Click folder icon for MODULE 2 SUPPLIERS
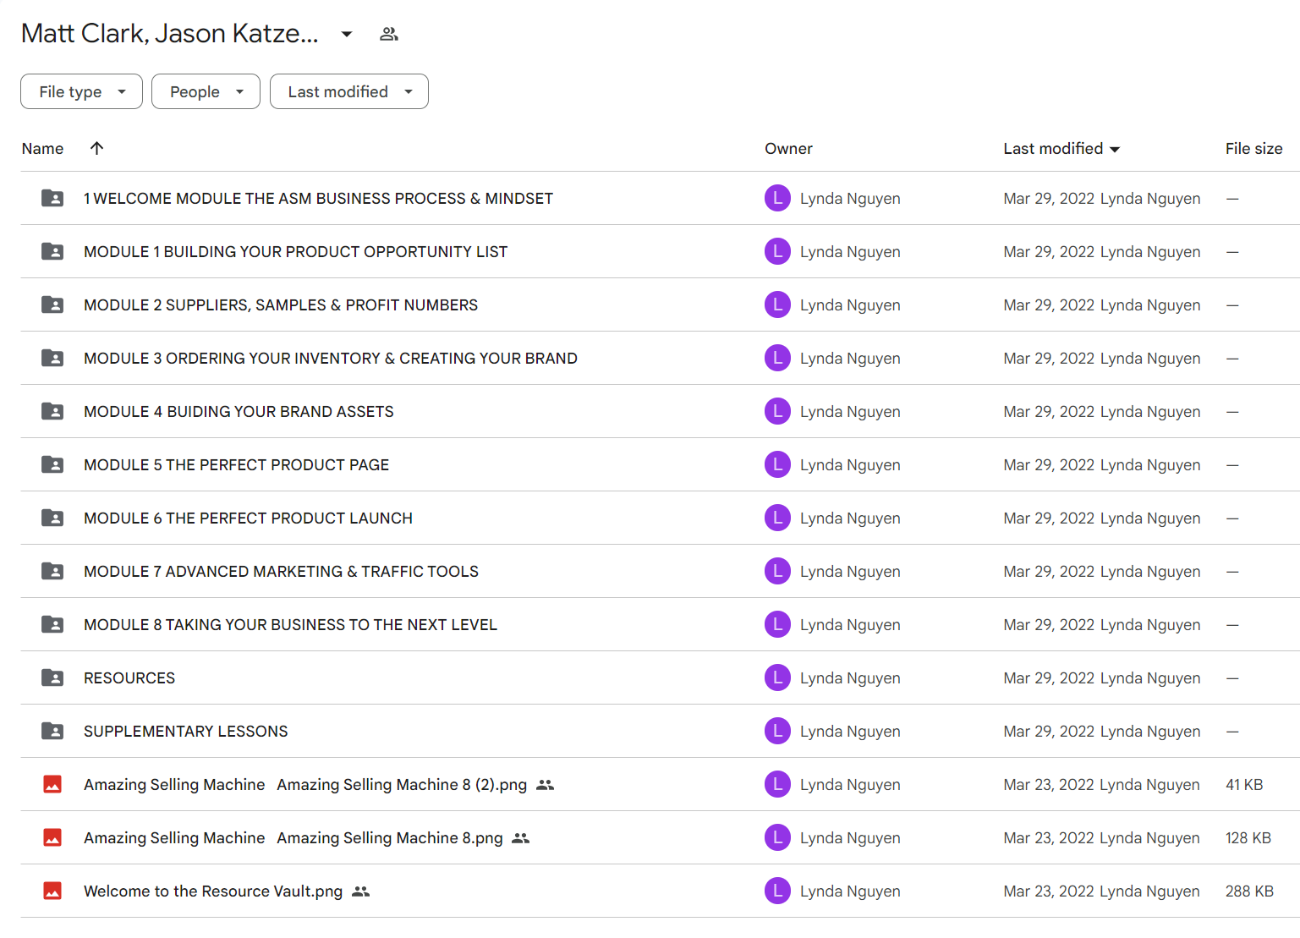Image resolution: width=1300 pixels, height=938 pixels. [x=52, y=304]
